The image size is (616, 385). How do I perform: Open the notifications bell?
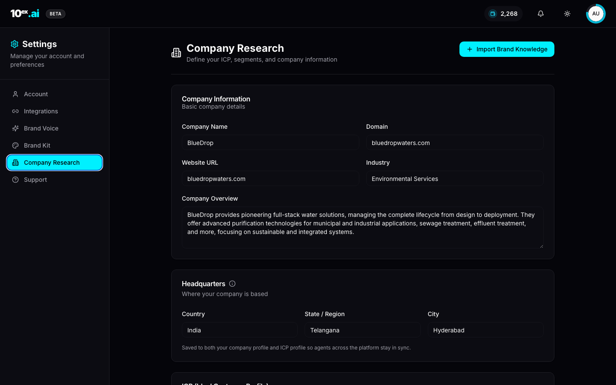pos(541,14)
